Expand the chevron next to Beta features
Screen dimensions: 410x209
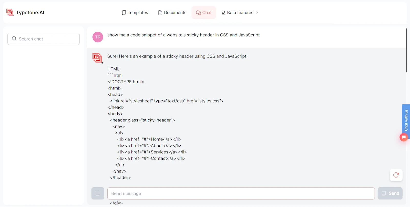click(x=257, y=13)
